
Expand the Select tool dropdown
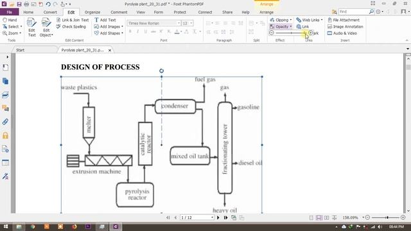[x=21, y=27]
